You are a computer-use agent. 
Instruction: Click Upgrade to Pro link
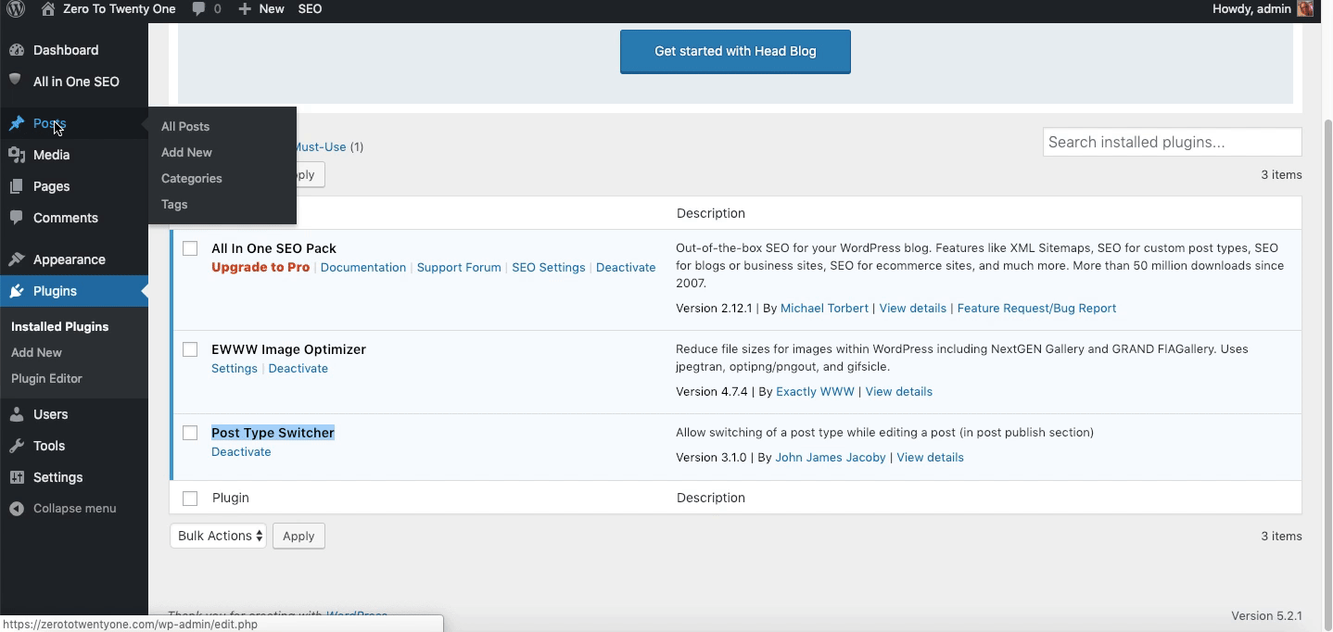pyautogui.click(x=260, y=267)
